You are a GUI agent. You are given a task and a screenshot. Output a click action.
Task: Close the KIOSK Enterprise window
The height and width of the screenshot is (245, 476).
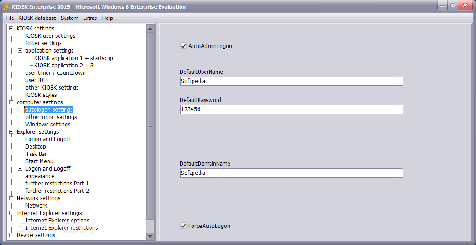pos(466,6)
